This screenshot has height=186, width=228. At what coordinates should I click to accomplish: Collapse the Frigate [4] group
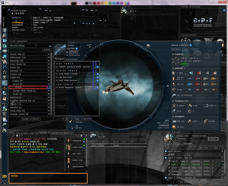click(x=49, y=77)
